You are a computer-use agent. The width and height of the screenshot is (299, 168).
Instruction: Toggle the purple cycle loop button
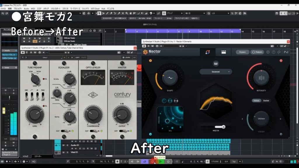[145, 162]
